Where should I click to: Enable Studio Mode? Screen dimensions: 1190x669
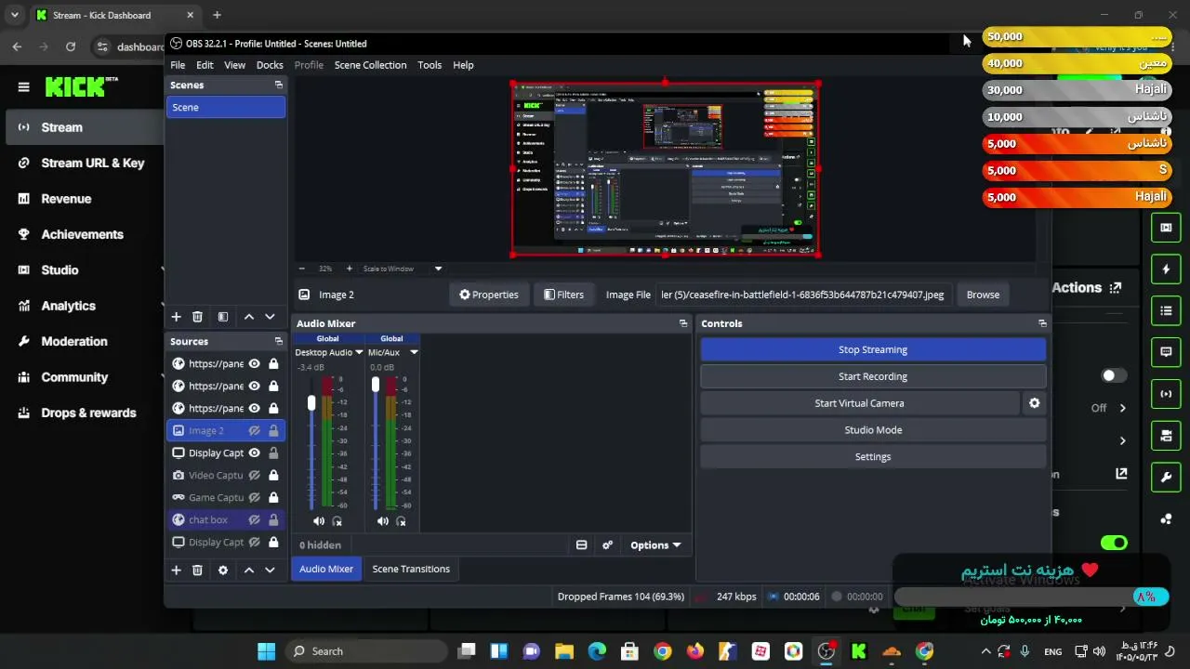click(873, 430)
